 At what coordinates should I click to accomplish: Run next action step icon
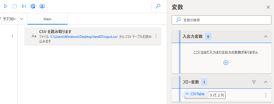pos(24,7)
